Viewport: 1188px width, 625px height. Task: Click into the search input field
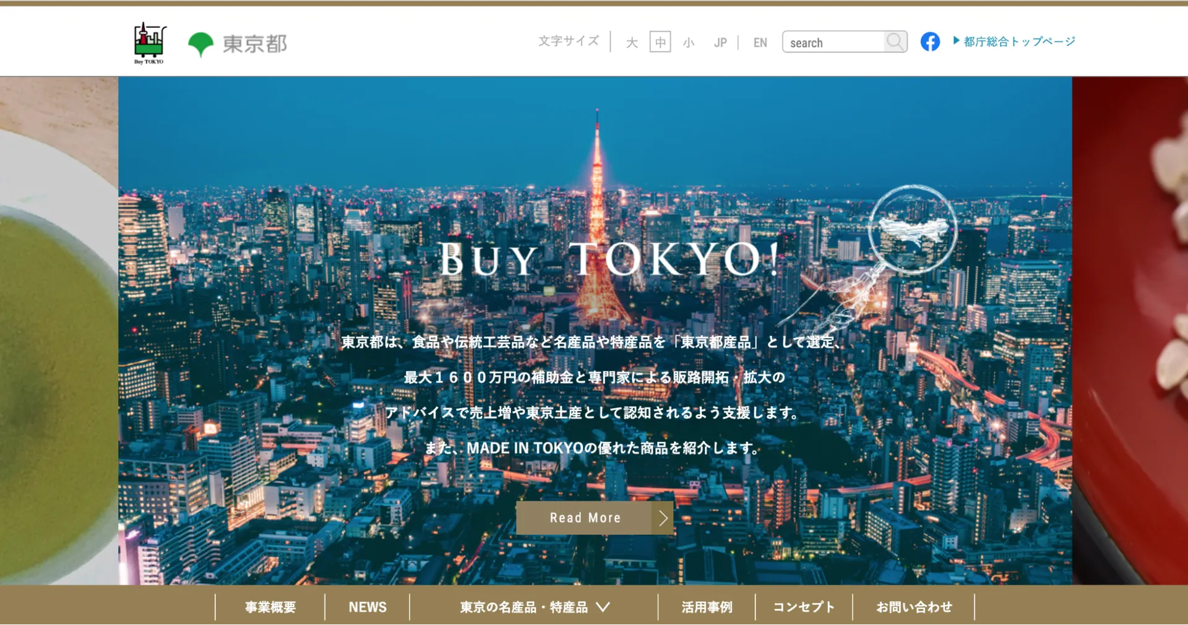[833, 42]
